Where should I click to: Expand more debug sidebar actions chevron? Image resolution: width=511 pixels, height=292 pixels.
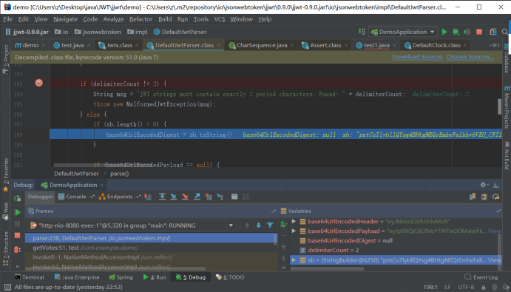pos(17,266)
